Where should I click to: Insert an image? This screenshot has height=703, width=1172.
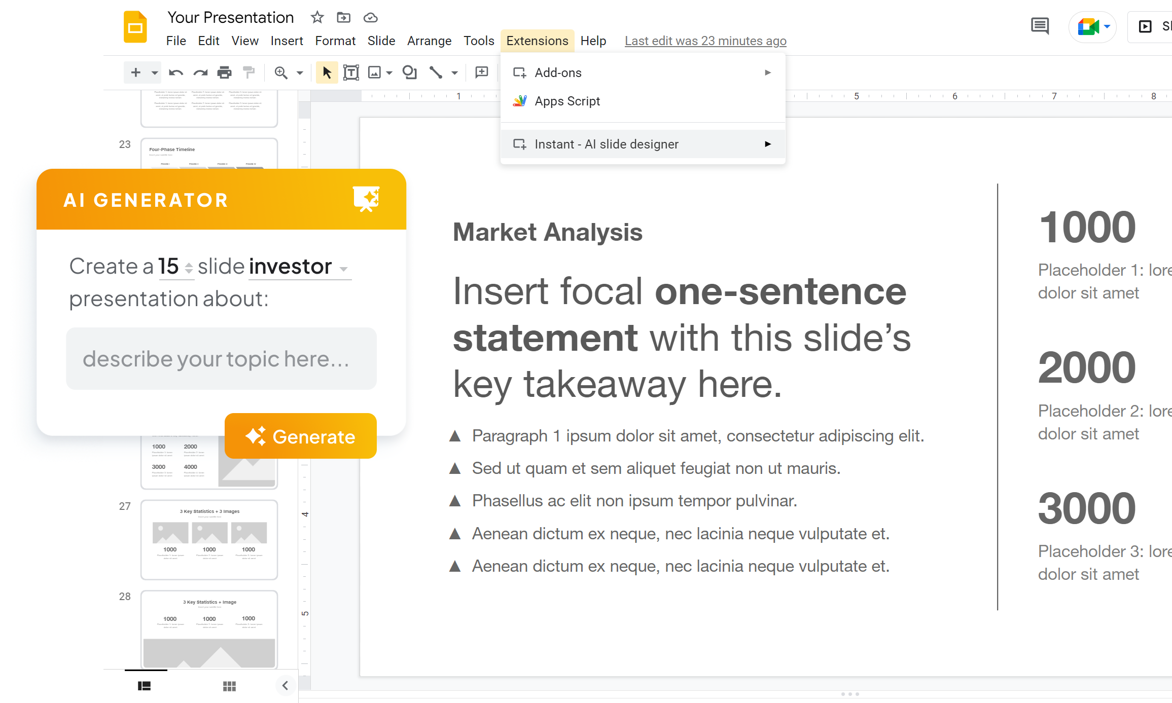coord(374,72)
